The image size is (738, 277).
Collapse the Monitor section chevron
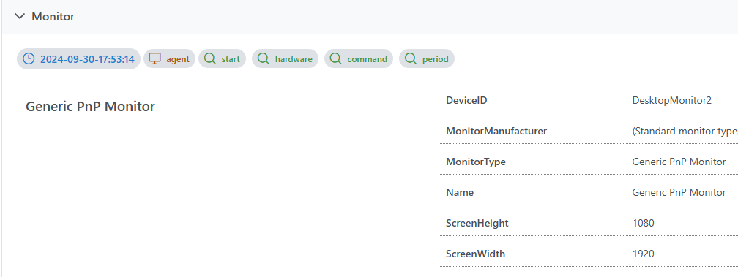point(19,16)
